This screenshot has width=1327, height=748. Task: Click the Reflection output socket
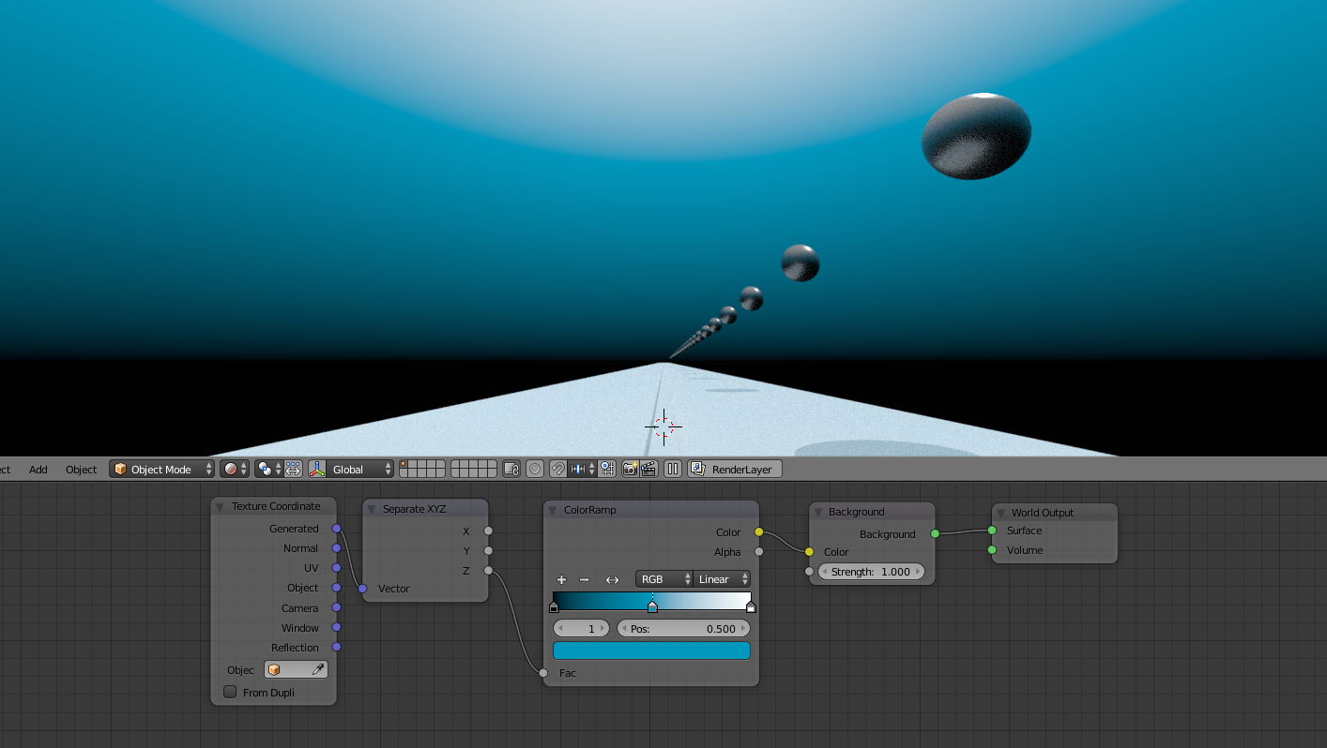[336, 647]
